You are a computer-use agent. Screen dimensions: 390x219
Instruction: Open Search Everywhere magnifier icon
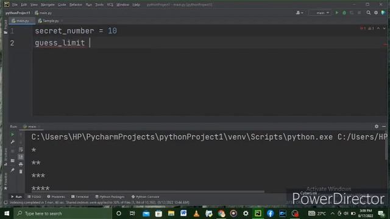coord(368,13)
